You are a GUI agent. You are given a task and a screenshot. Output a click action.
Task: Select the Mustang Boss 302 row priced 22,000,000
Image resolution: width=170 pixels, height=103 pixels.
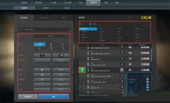[115, 53]
